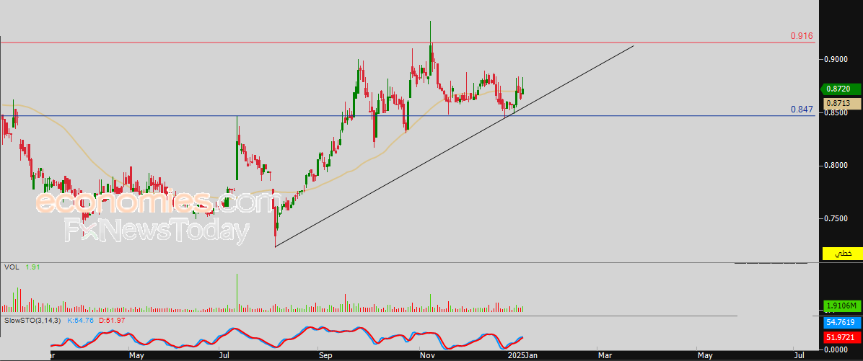Select the black ascending trendline
Screen dimensions: 863x361
click(454, 146)
